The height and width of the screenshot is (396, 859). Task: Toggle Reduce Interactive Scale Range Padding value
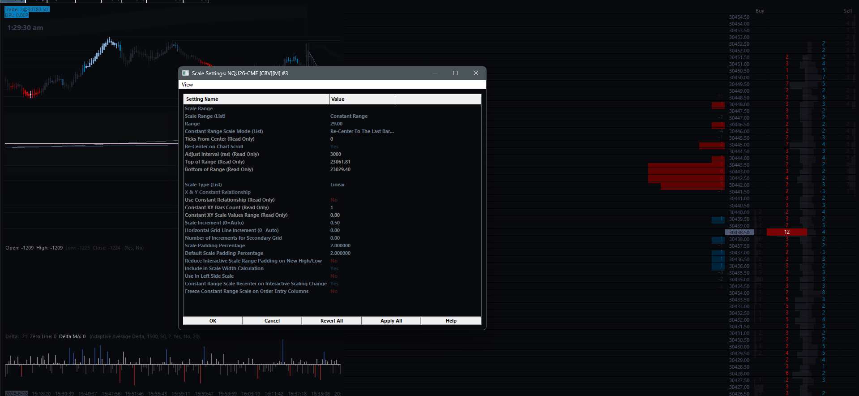334,261
